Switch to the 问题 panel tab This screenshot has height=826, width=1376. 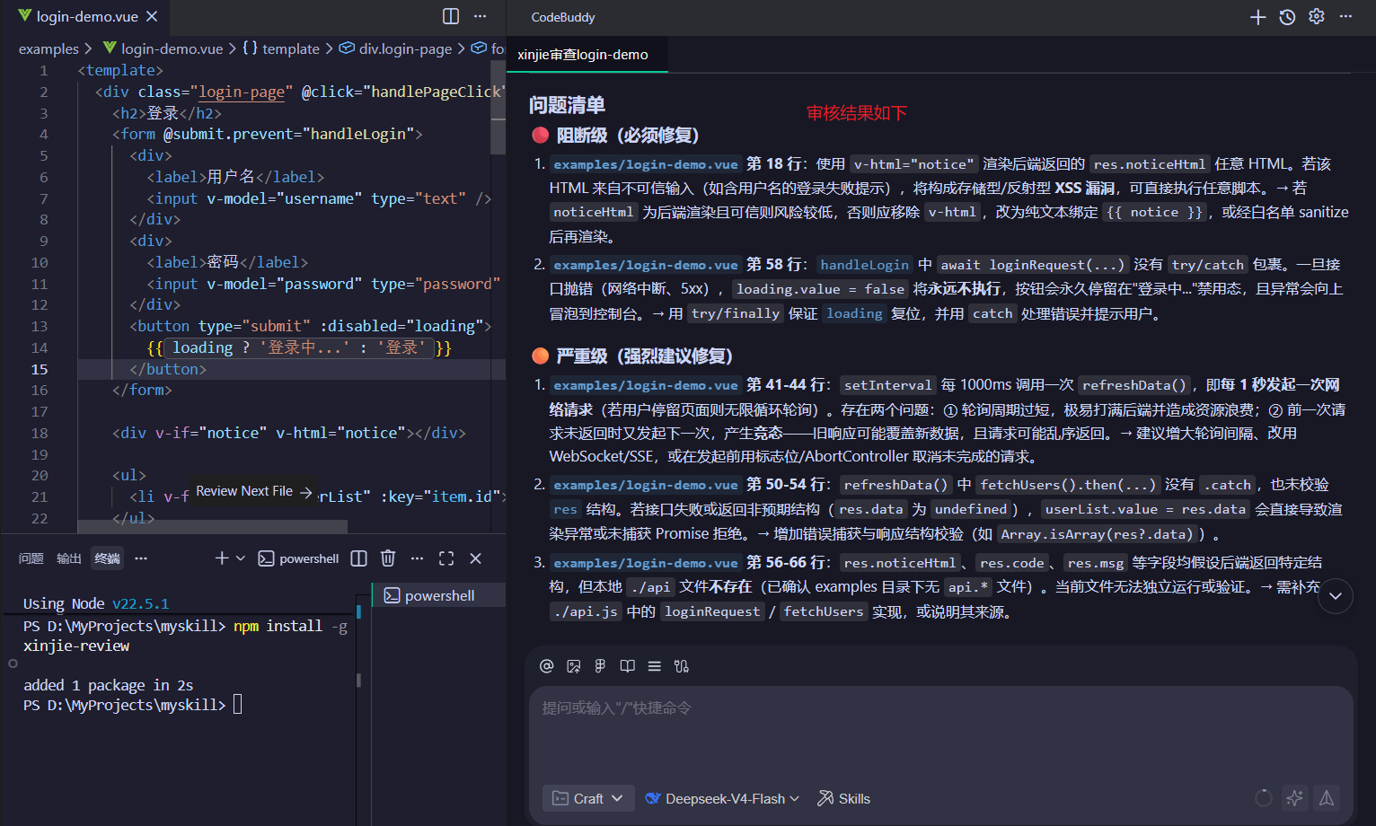[31, 558]
